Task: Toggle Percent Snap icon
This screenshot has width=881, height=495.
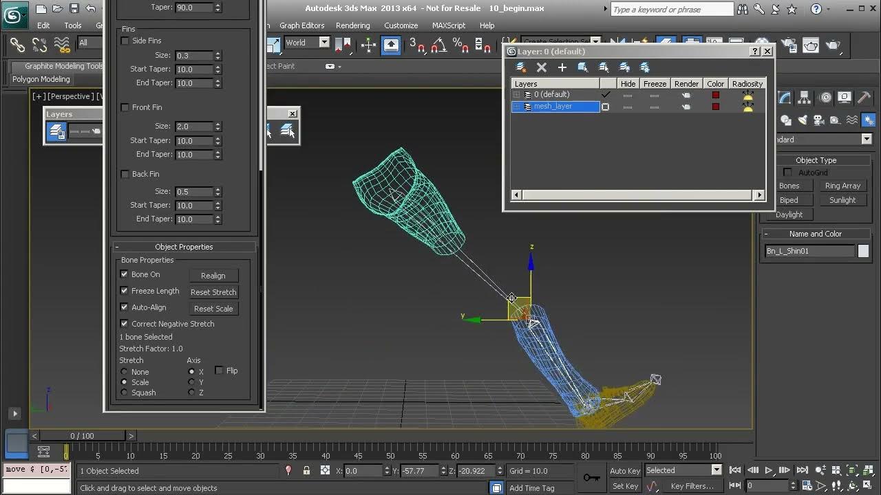Action: click(461, 45)
